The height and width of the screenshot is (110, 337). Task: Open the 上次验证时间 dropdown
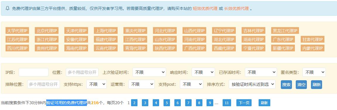click(149, 72)
